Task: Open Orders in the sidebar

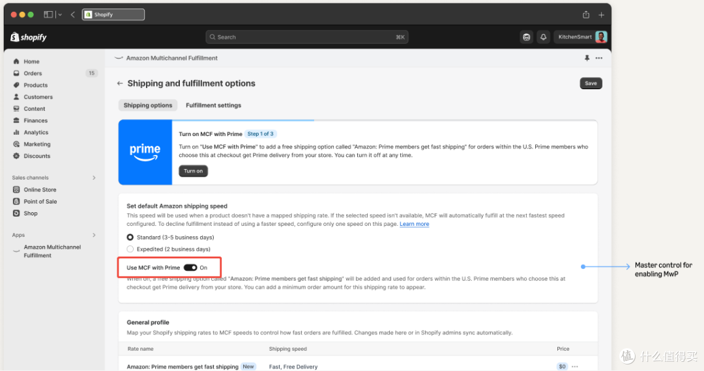Action: [33, 73]
